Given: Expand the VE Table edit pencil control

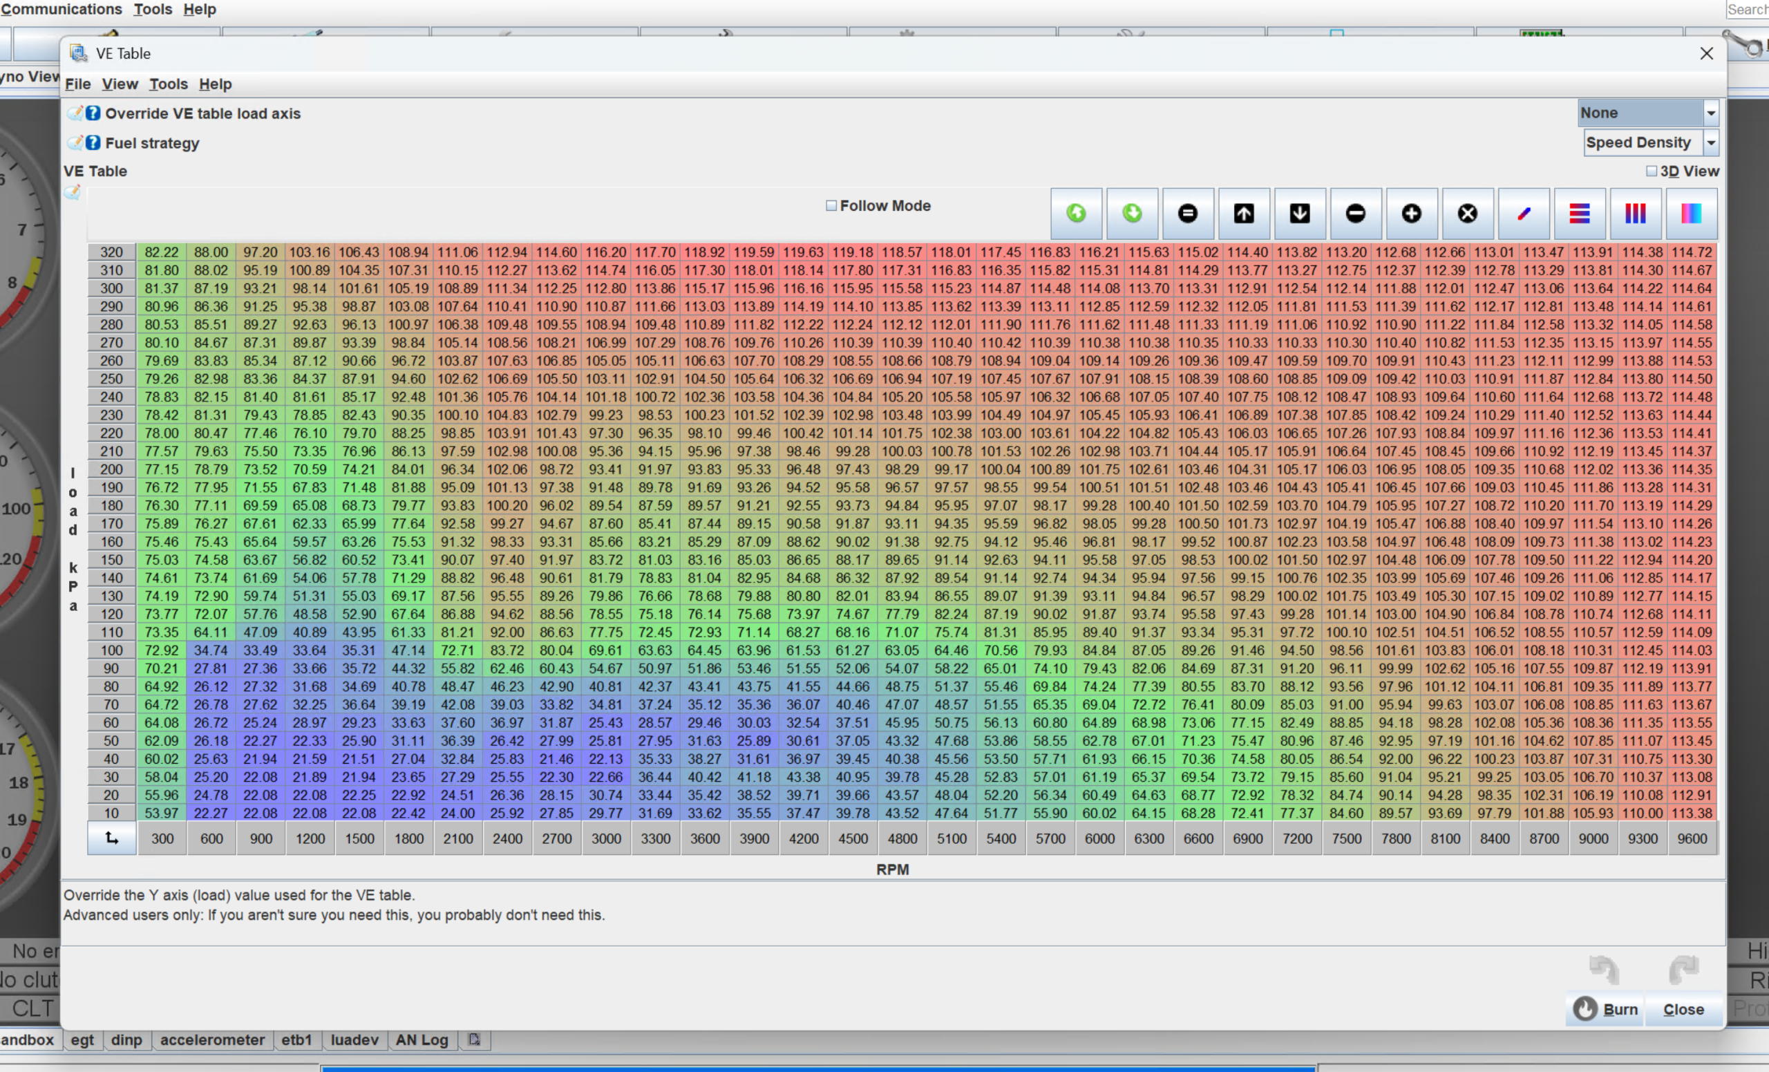Looking at the screenshot, I should pyautogui.click(x=73, y=191).
